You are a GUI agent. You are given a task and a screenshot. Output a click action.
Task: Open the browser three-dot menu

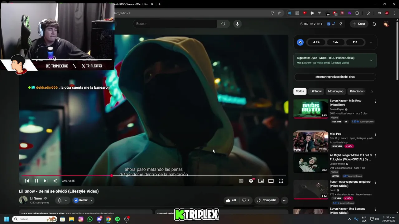(394, 13)
